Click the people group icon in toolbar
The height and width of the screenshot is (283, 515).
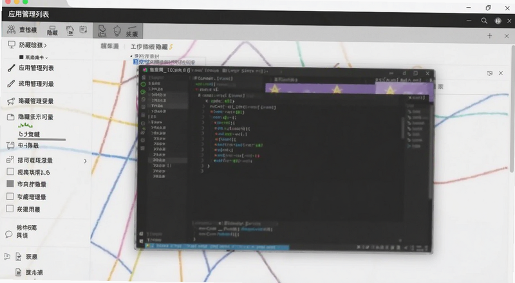[x=11, y=30]
